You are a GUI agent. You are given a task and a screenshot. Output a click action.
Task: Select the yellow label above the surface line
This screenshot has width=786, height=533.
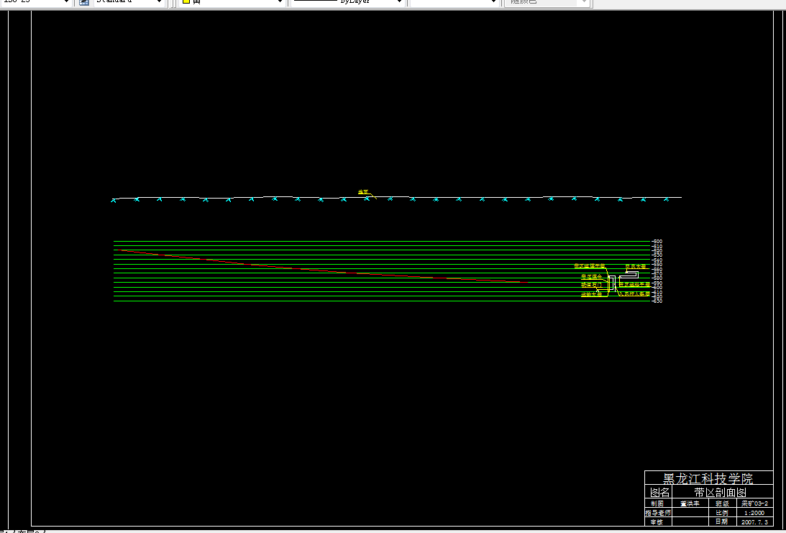[x=363, y=191]
